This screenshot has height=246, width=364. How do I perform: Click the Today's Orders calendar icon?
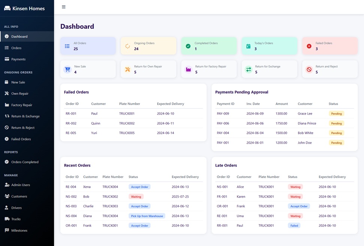pos(248,46)
